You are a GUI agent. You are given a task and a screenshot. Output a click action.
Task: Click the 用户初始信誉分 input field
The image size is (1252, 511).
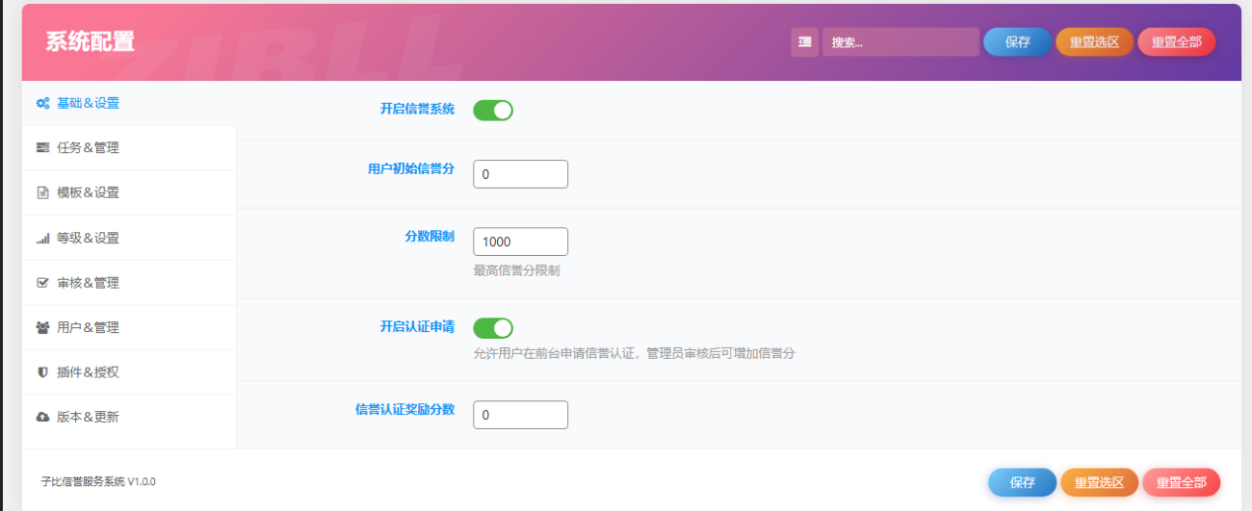pyautogui.click(x=520, y=174)
